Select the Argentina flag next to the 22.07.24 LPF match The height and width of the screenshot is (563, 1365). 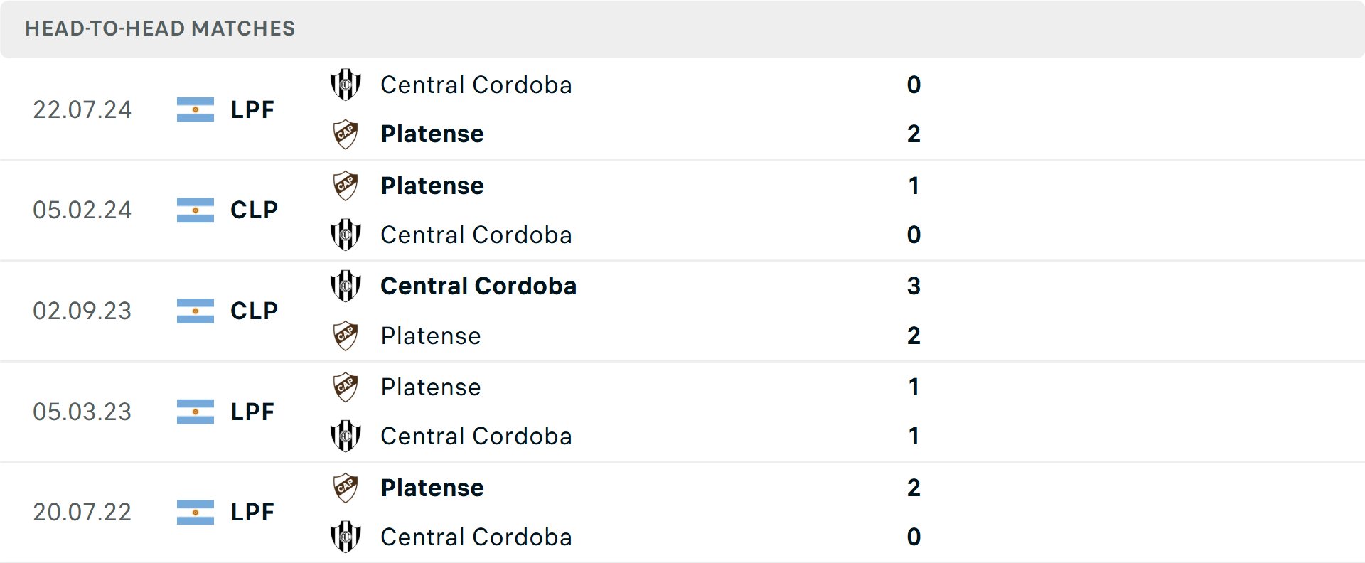pos(195,109)
